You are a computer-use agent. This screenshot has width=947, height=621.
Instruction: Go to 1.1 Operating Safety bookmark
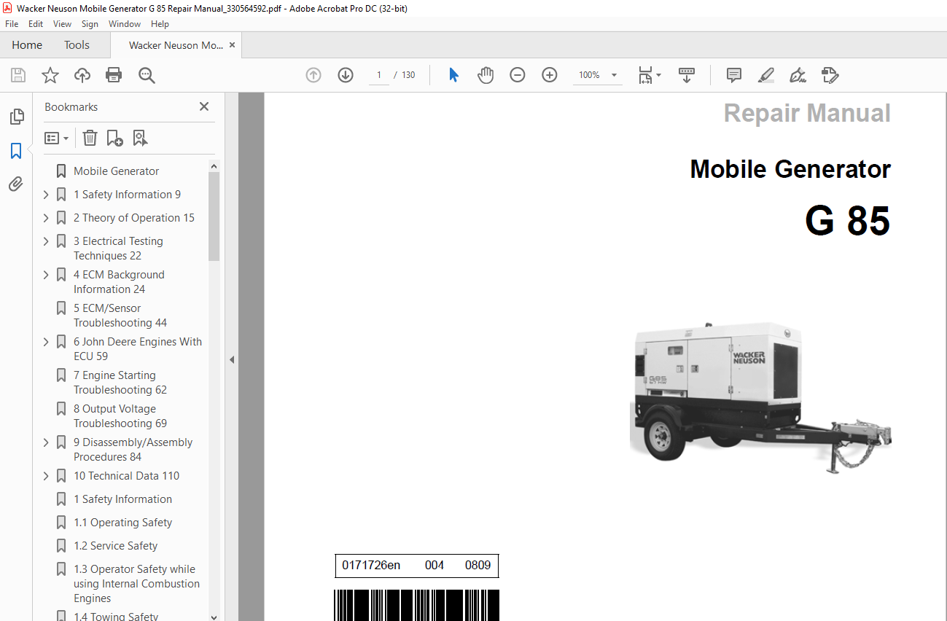pyautogui.click(x=122, y=523)
